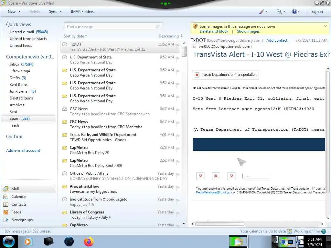Image resolution: width=331 pixels, height=248 pixels.
Task: Flag the CBC Saskatchewan headlines message
Action: (177, 110)
